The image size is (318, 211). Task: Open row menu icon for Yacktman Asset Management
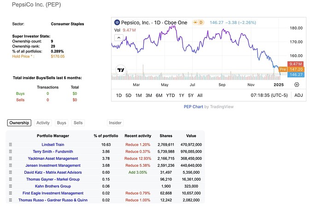point(10,158)
